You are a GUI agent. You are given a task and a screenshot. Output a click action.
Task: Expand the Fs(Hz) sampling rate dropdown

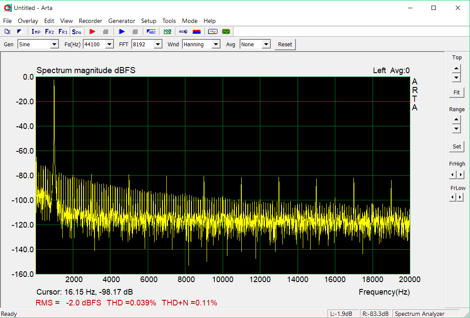point(110,44)
